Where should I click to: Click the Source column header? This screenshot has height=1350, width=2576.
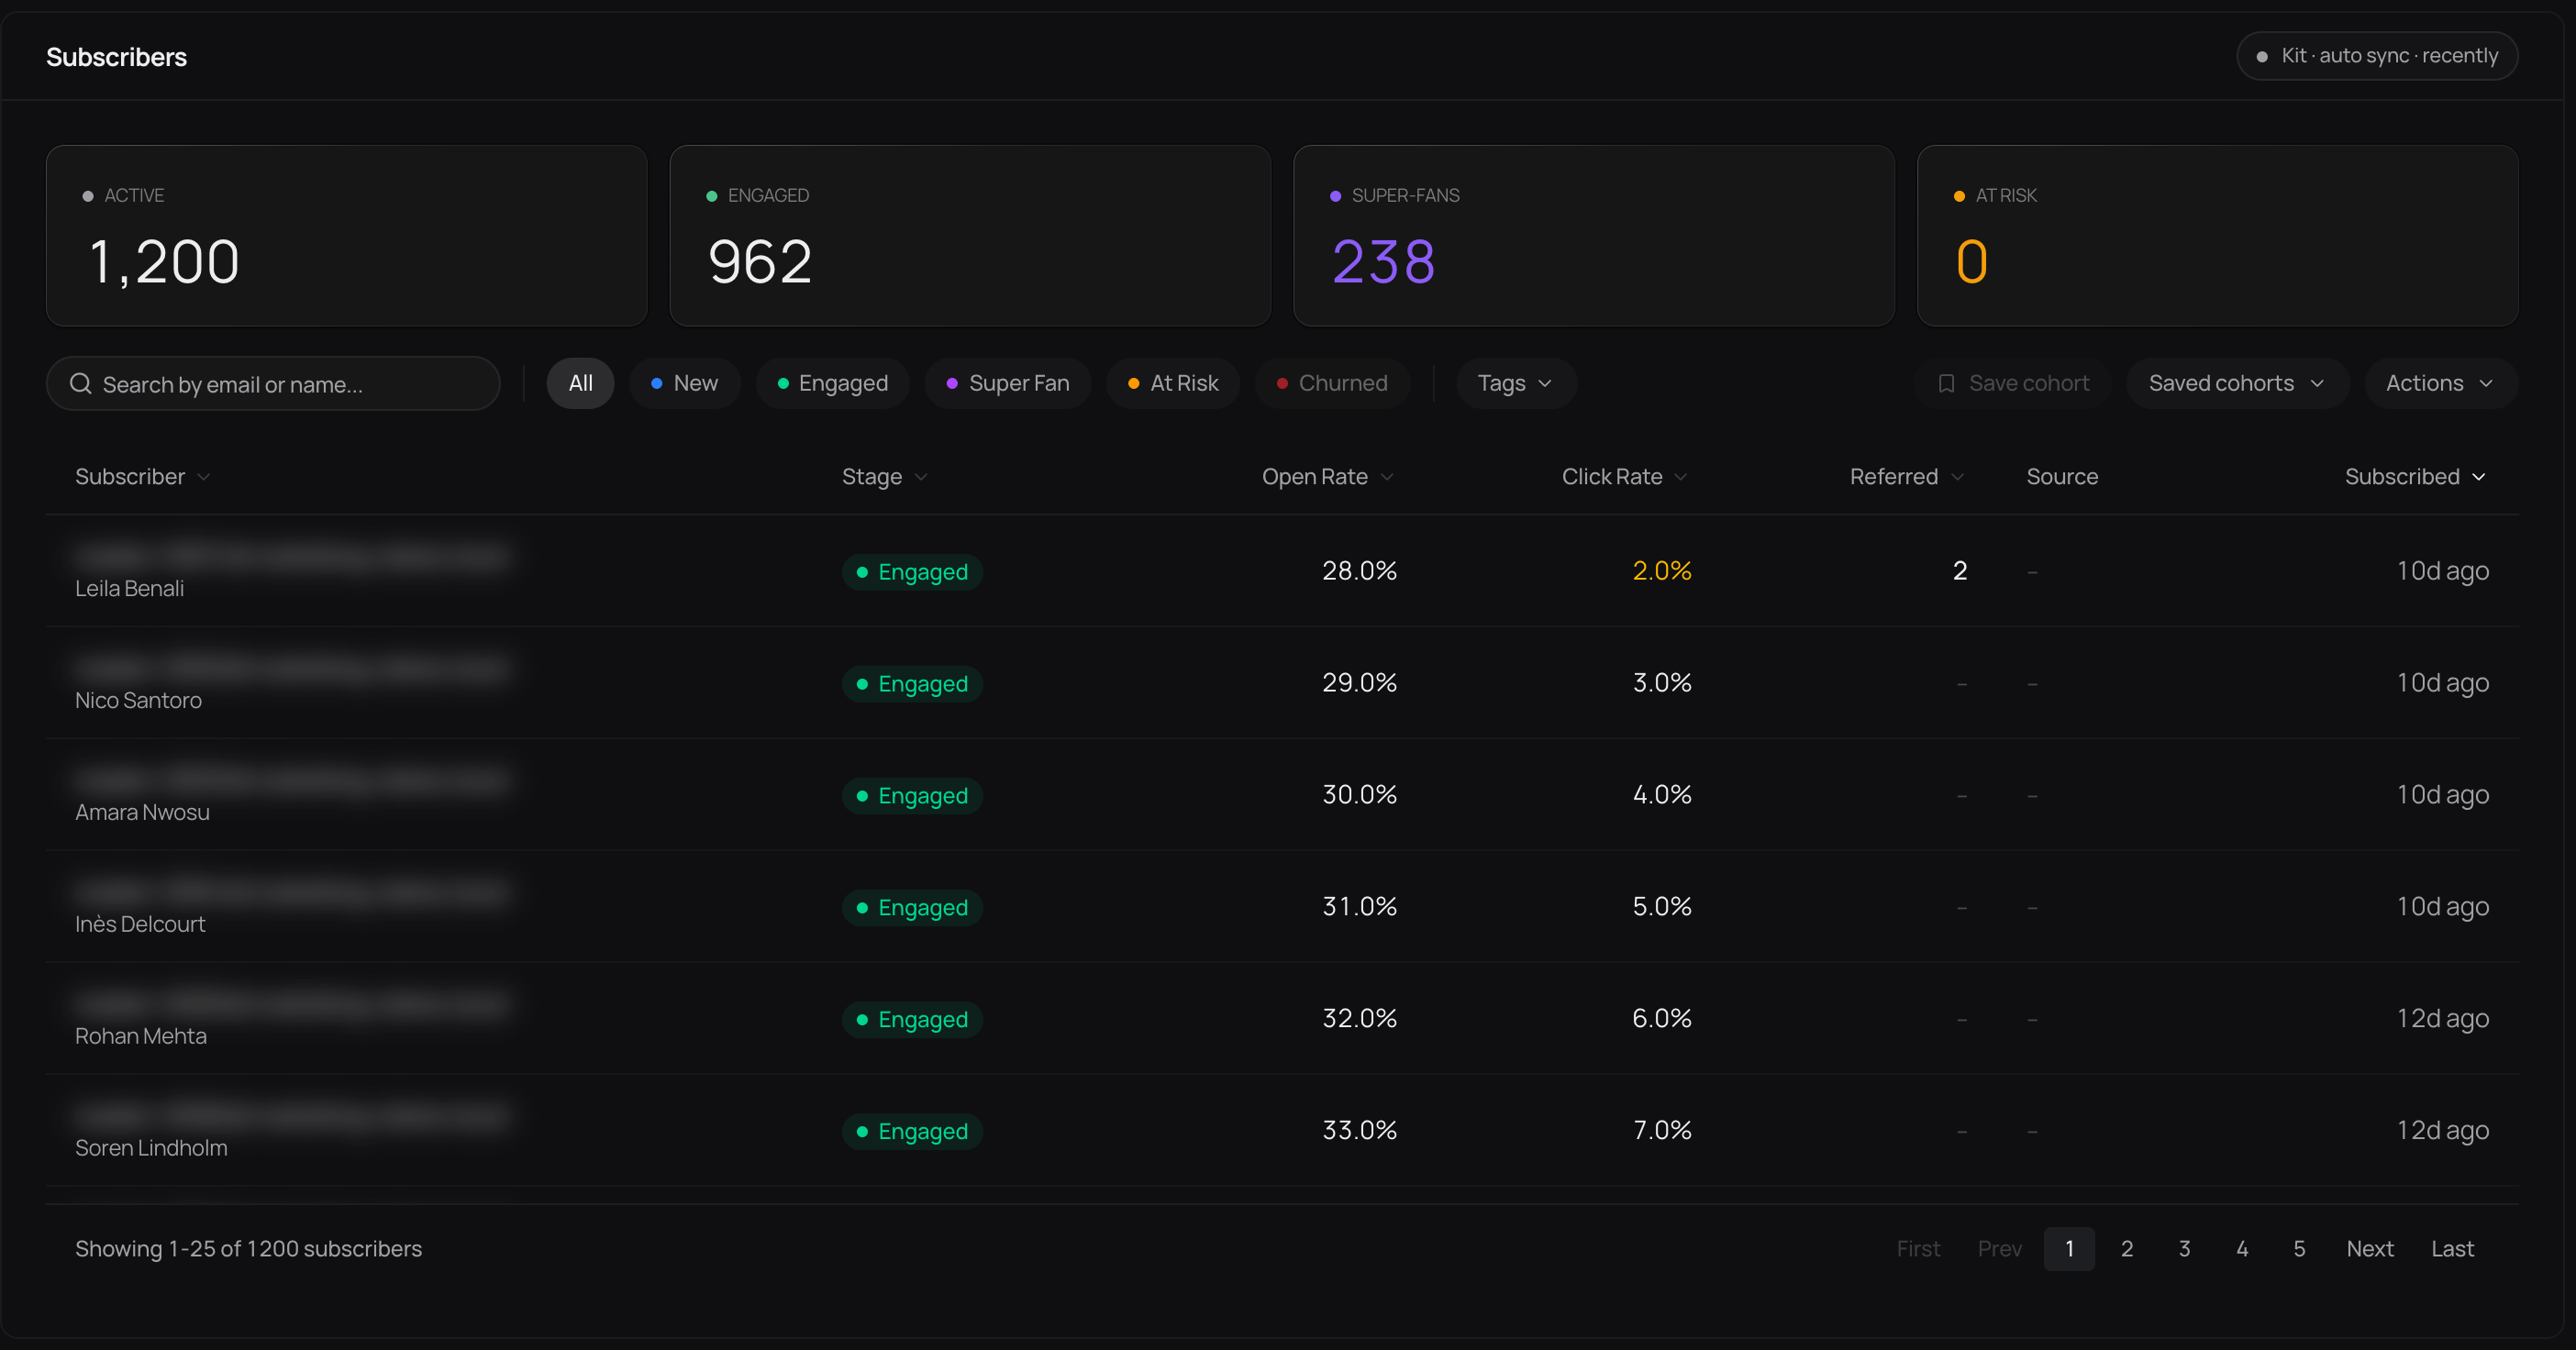(2062, 477)
